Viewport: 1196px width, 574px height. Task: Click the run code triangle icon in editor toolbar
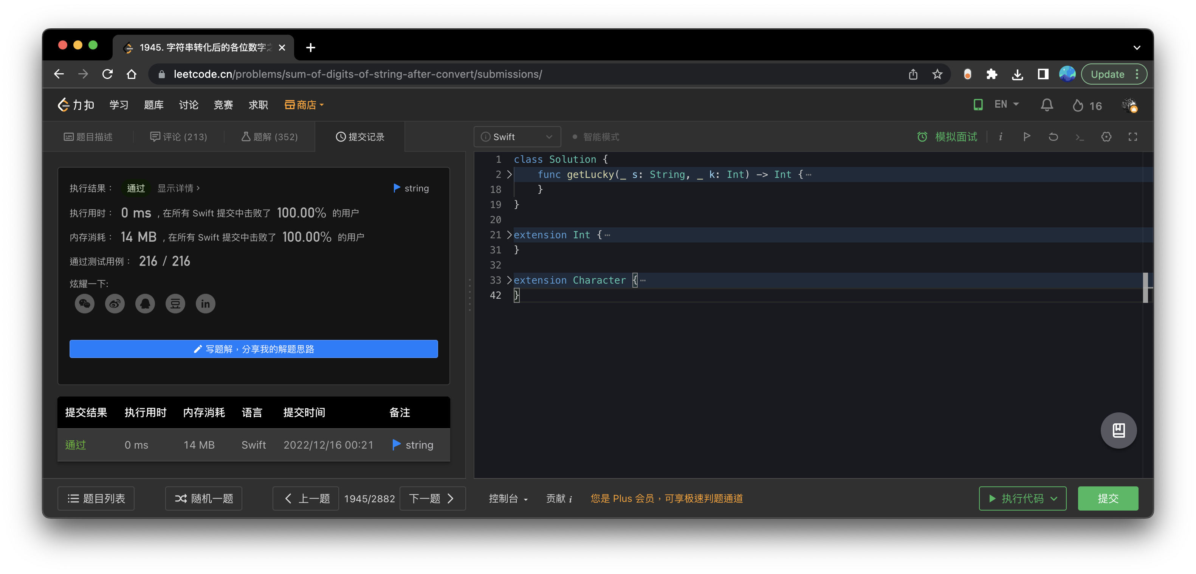(x=1027, y=136)
